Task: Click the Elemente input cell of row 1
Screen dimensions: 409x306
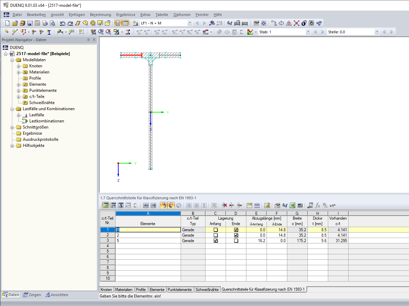Action: [x=148, y=230]
